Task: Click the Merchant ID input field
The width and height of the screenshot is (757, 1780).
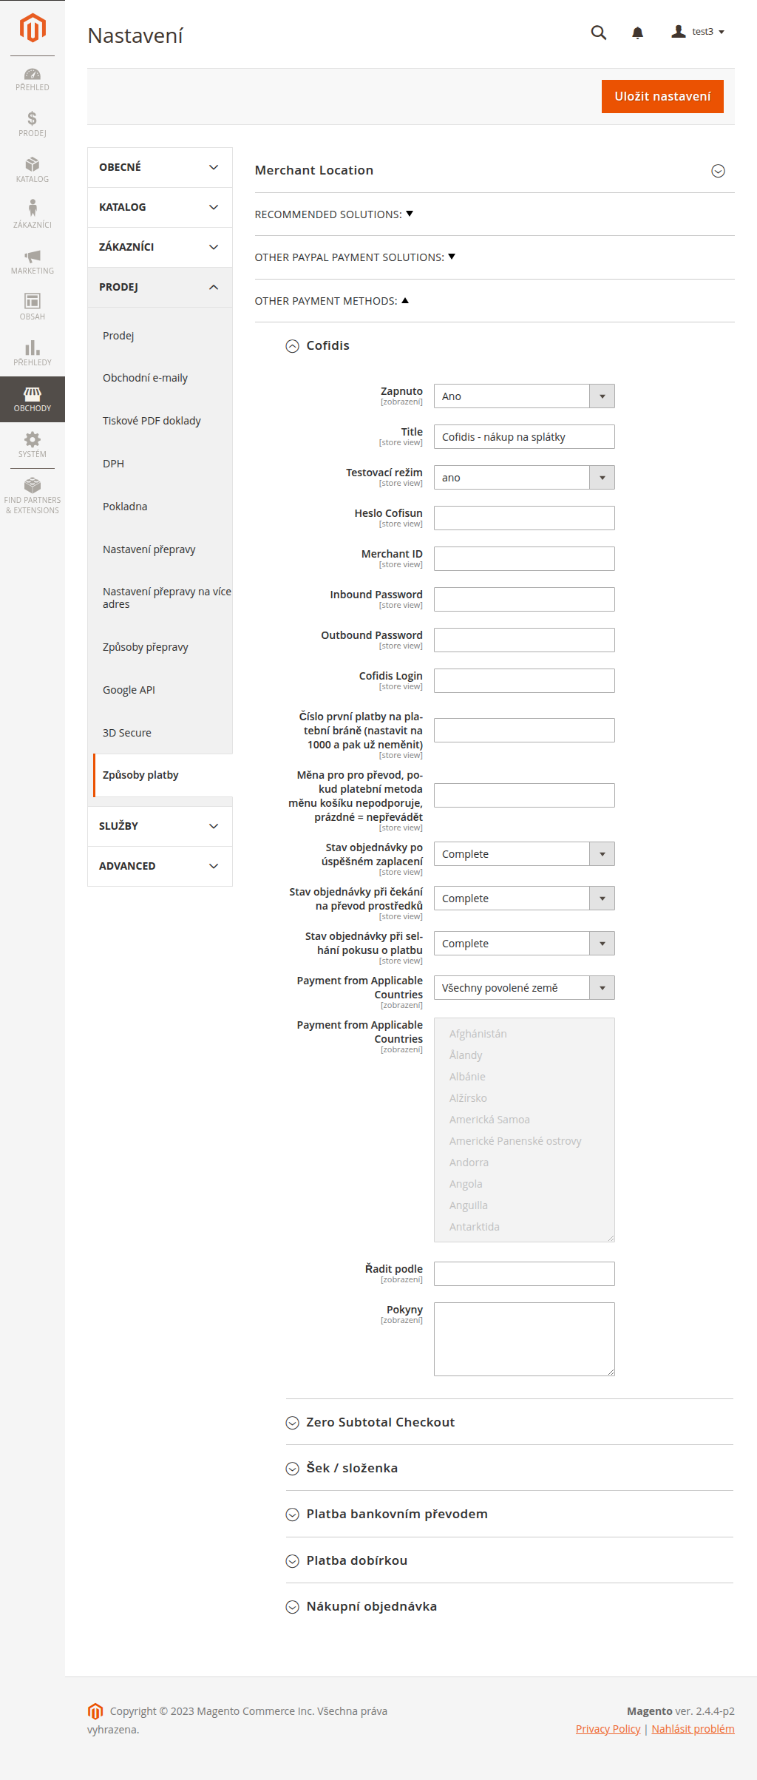Action: (x=524, y=559)
